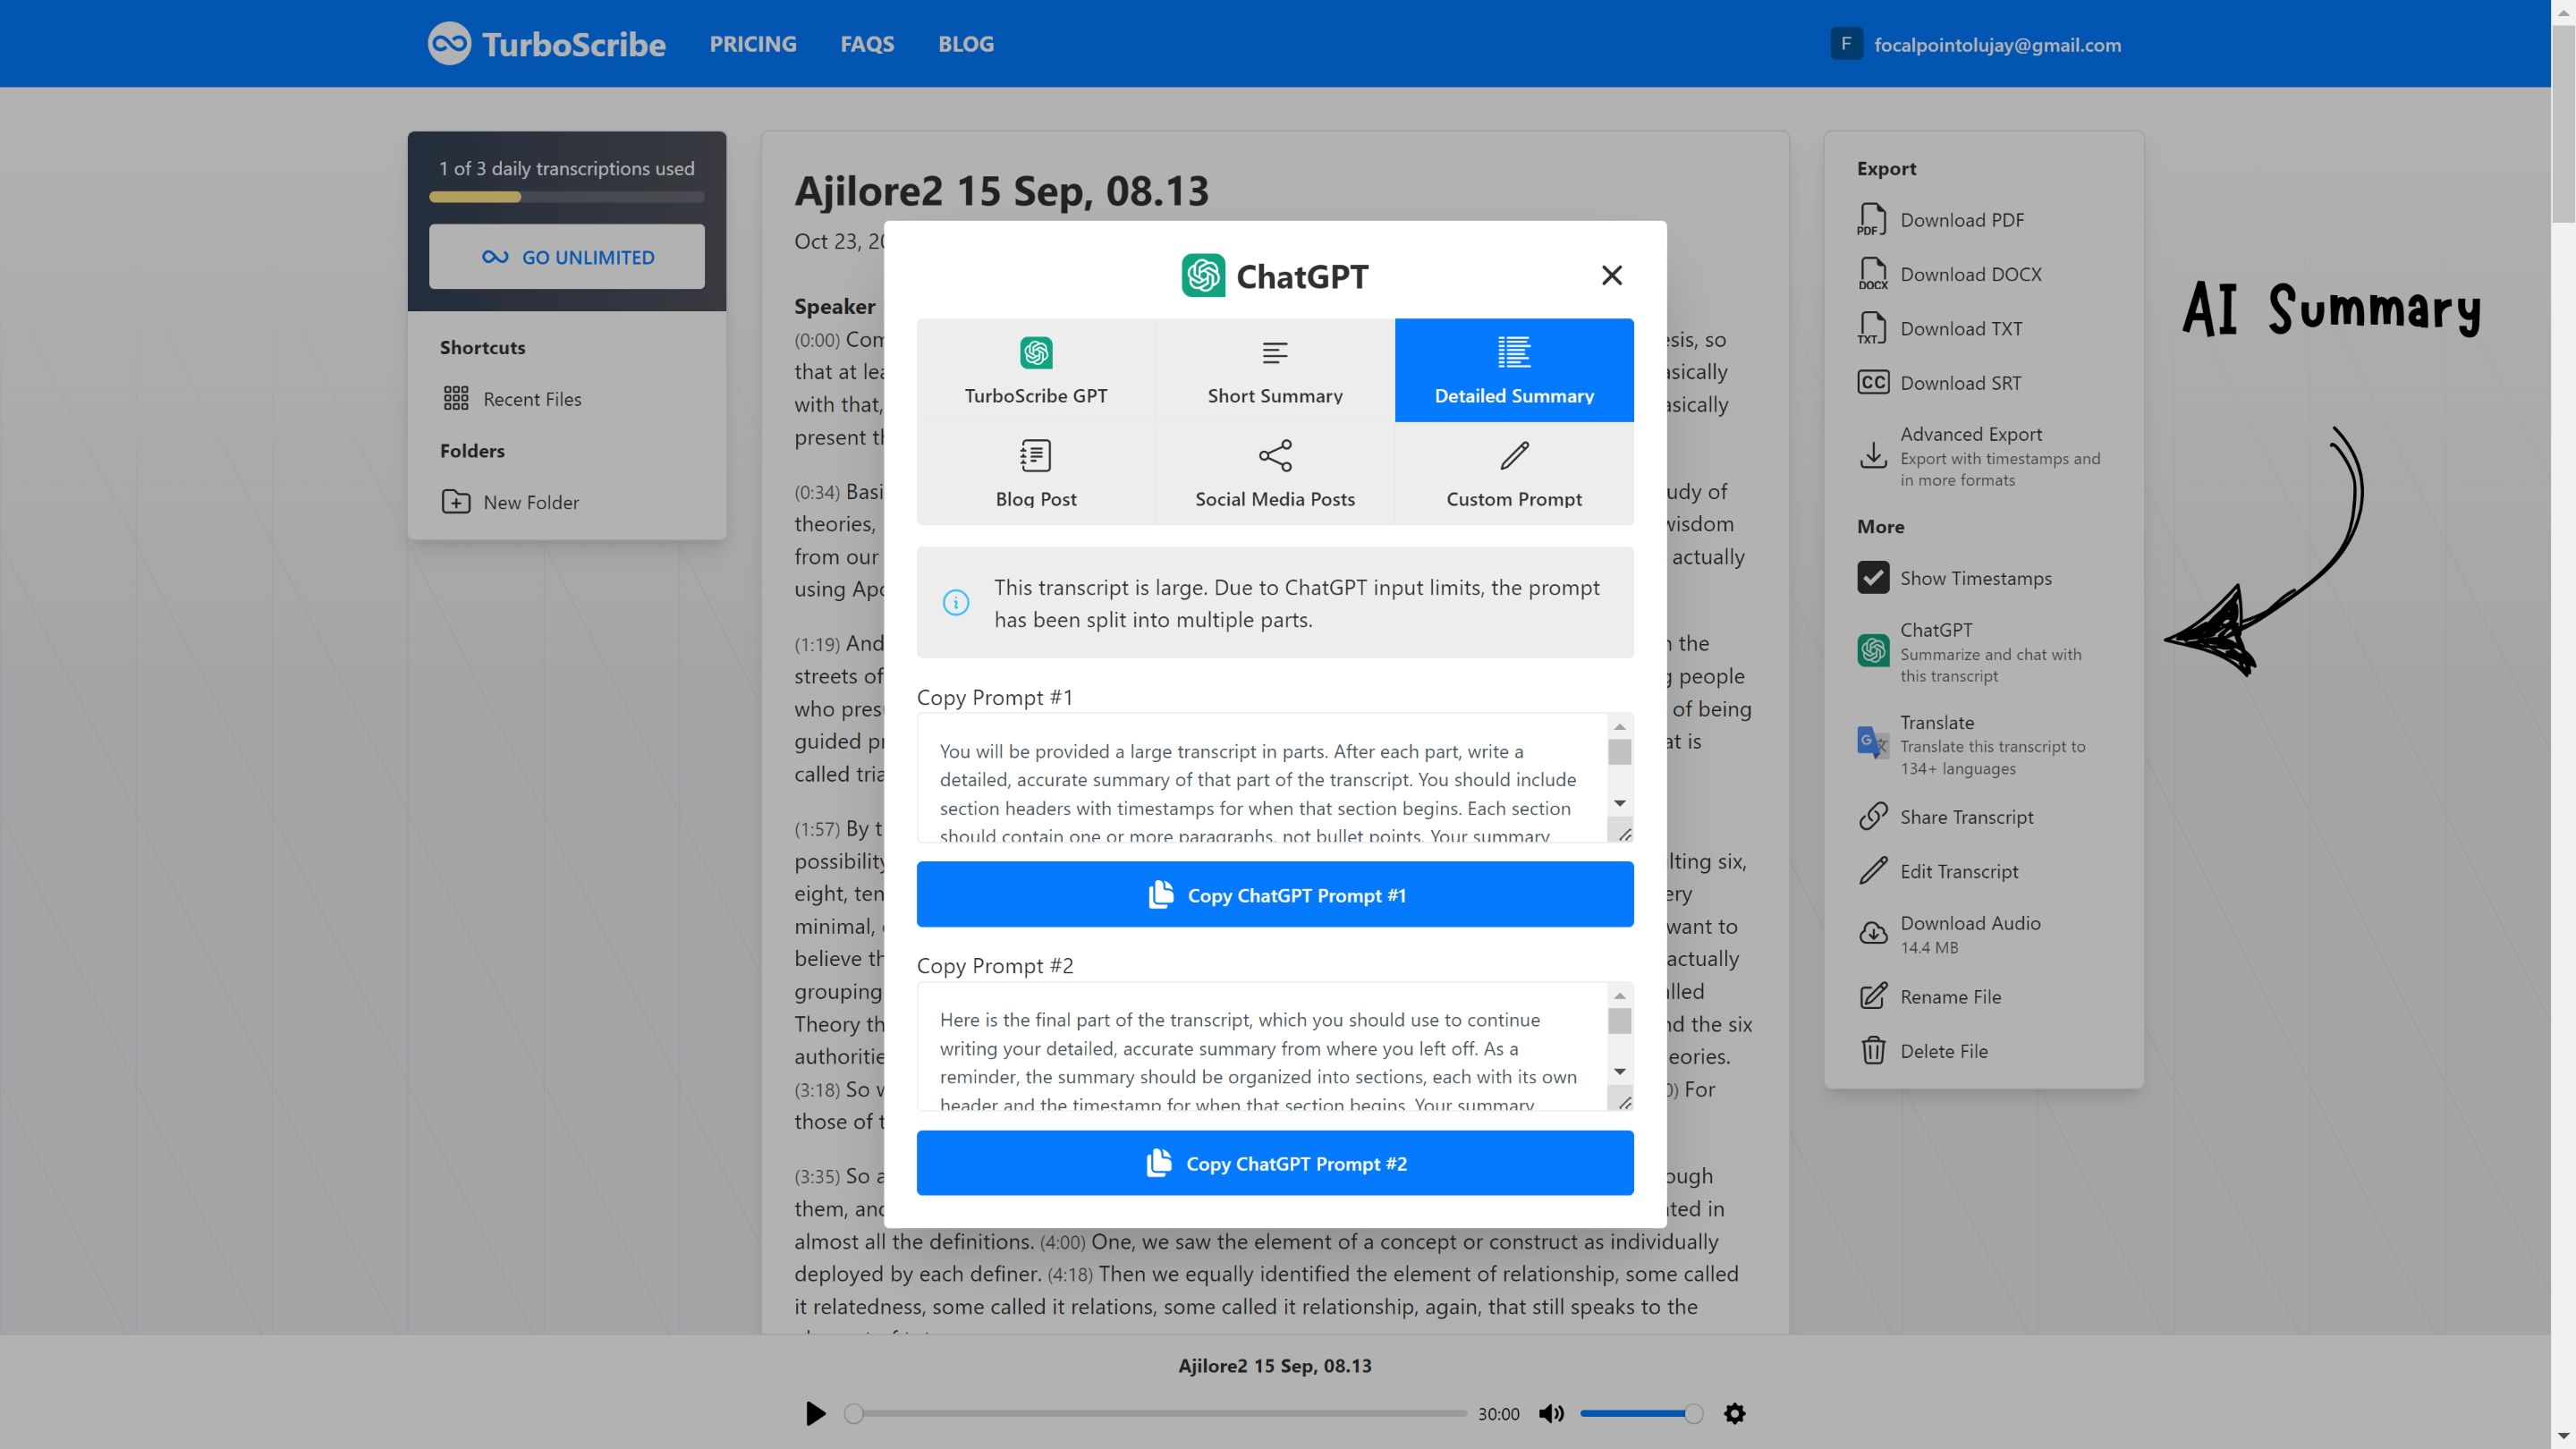2576x1449 pixels.
Task: Click the Prompt #2 scroll up arrow
Action: pos(1620,995)
